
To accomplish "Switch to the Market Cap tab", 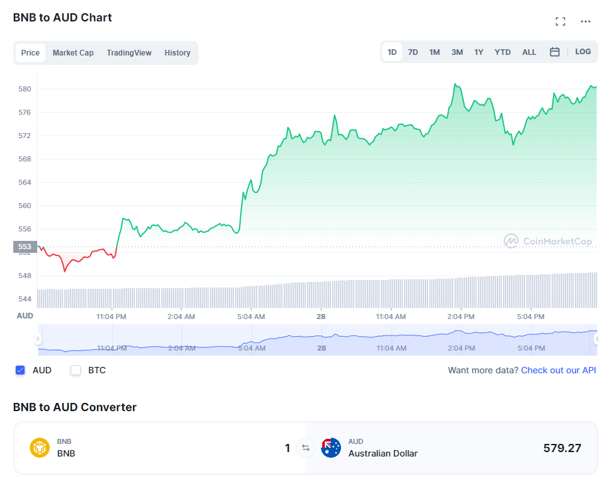I will click(73, 53).
